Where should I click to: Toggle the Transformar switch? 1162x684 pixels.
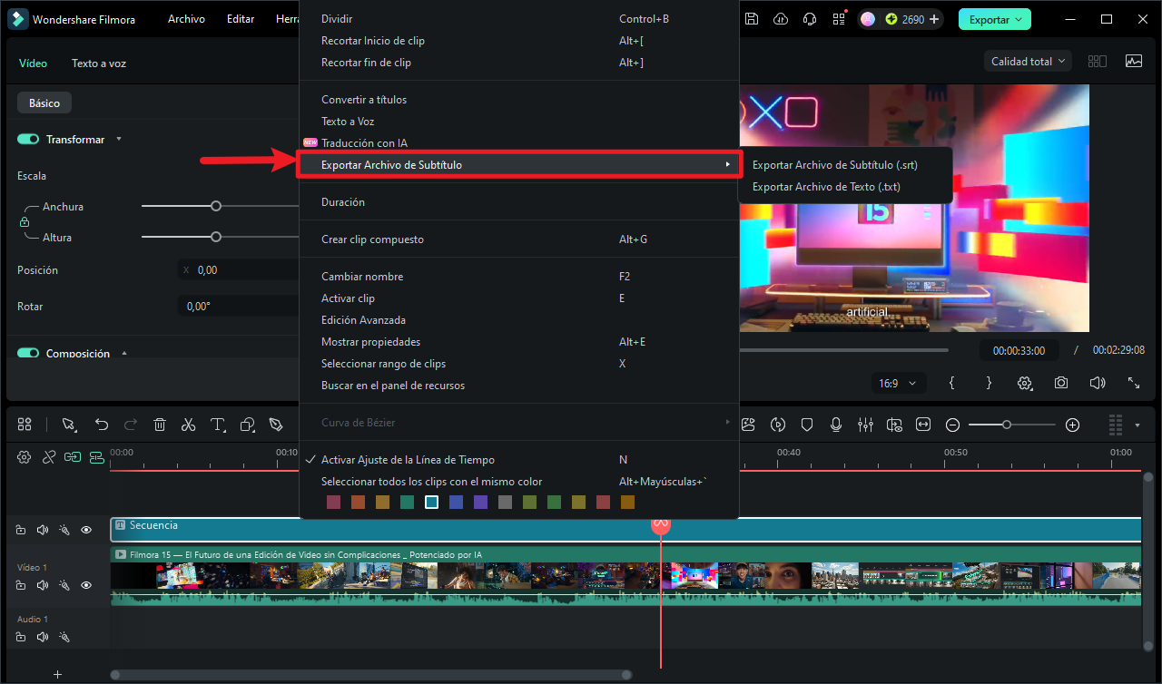coord(28,140)
